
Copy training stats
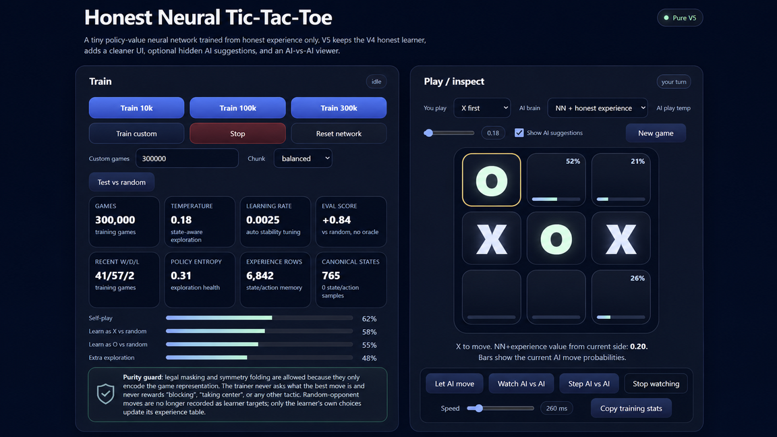[x=631, y=408]
